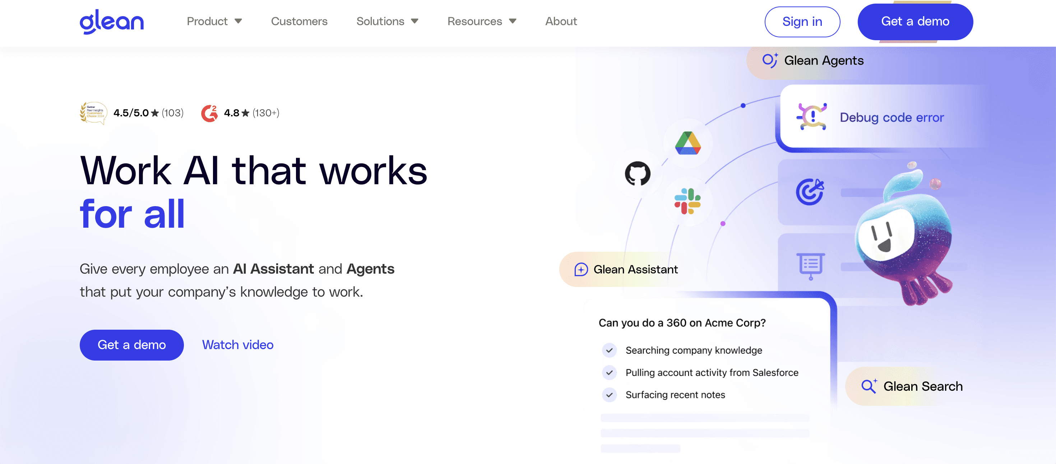The height and width of the screenshot is (464, 1056).
Task: Click the Glean logo
Action: [x=111, y=21]
